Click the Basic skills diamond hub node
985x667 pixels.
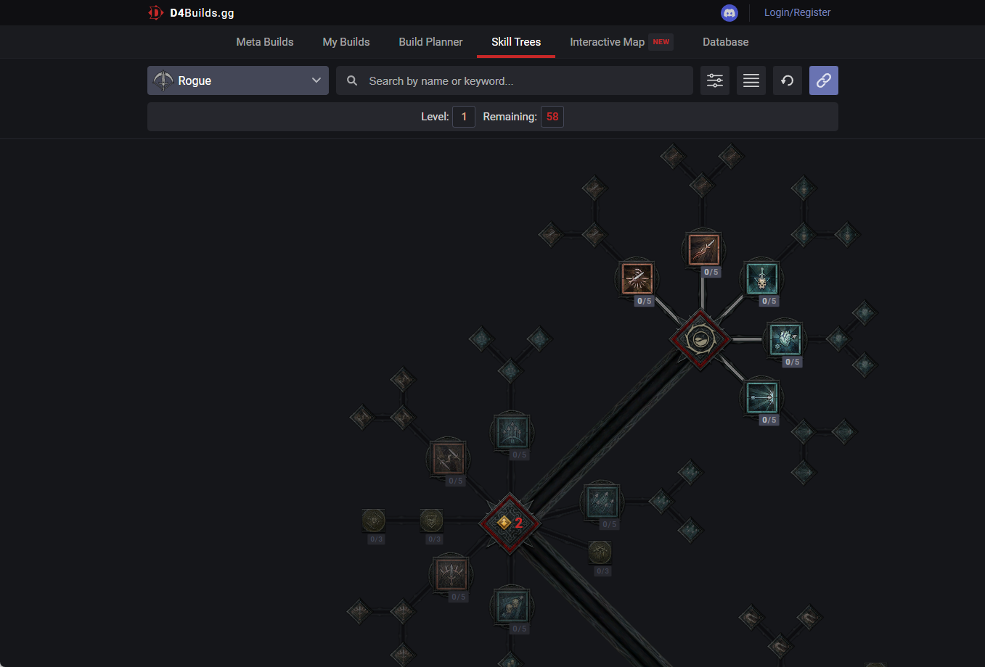point(700,339)
